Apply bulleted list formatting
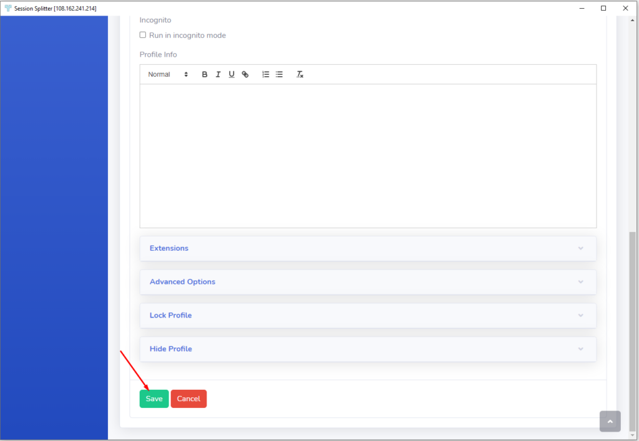Viewport: 639px width, 441px height. click(x=279, y=74)
